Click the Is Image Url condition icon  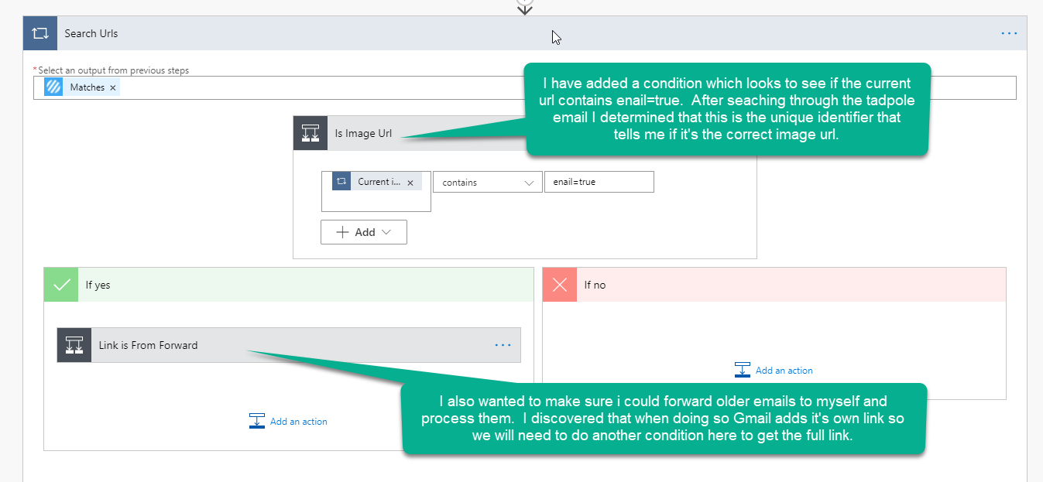tap(310, 133)
